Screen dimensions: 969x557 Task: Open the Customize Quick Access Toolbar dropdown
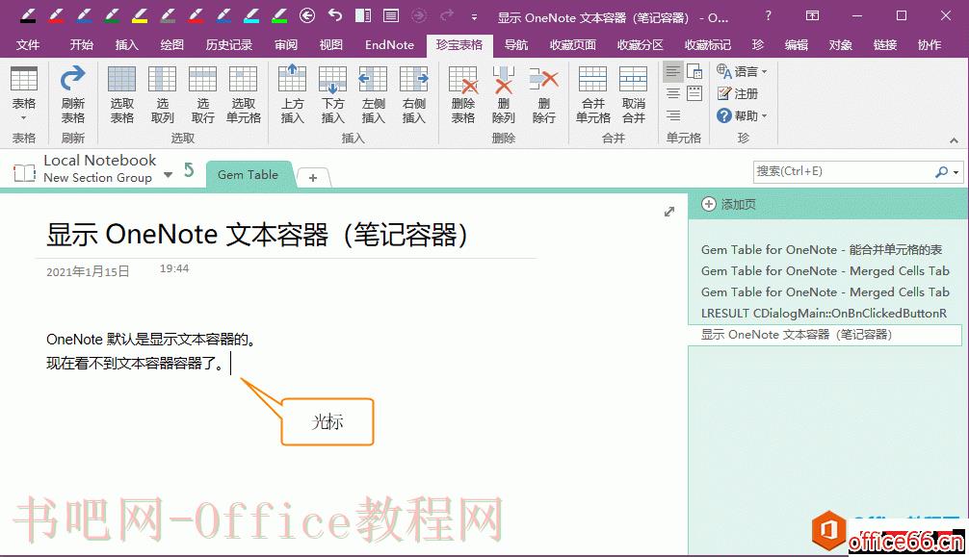click(x=474, y=17)
